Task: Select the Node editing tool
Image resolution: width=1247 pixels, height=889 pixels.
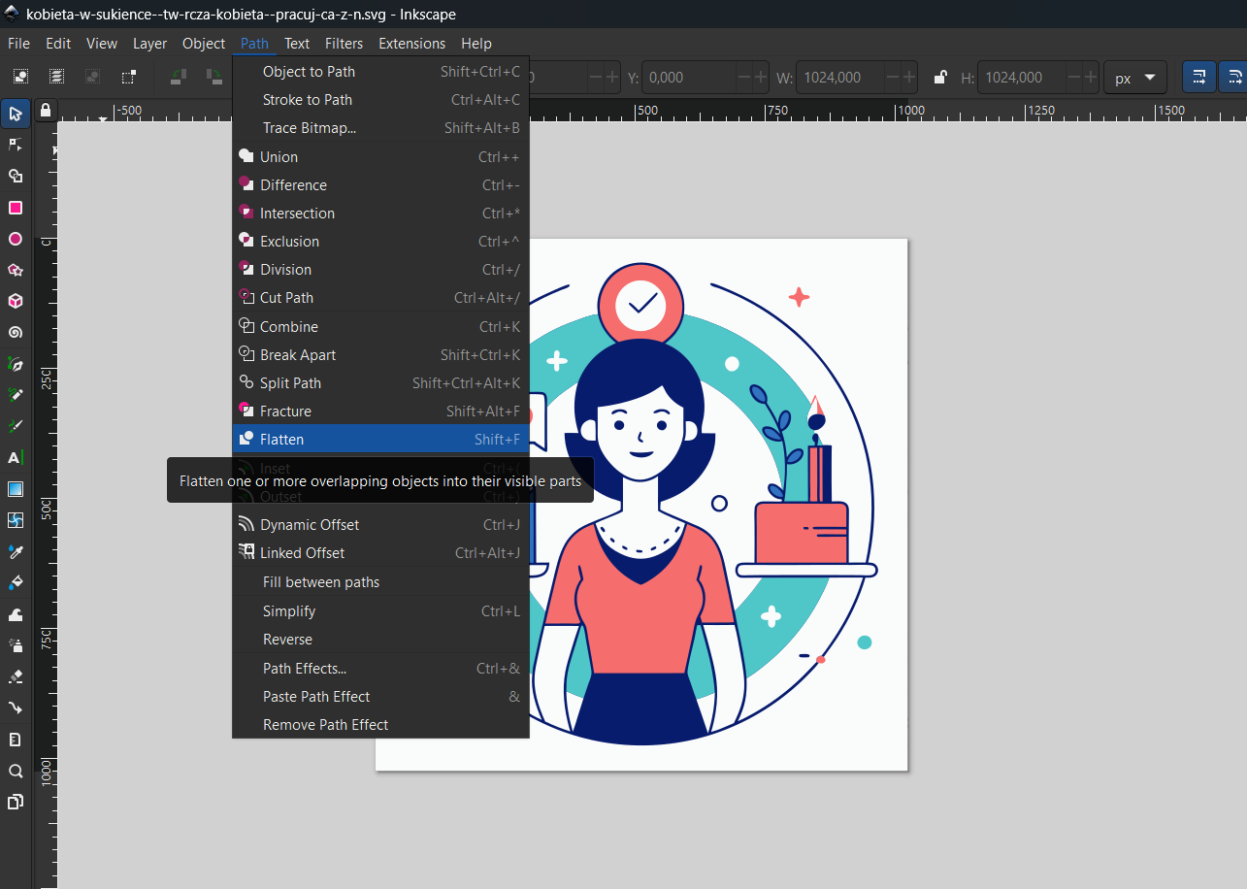Action: point(16,145)
